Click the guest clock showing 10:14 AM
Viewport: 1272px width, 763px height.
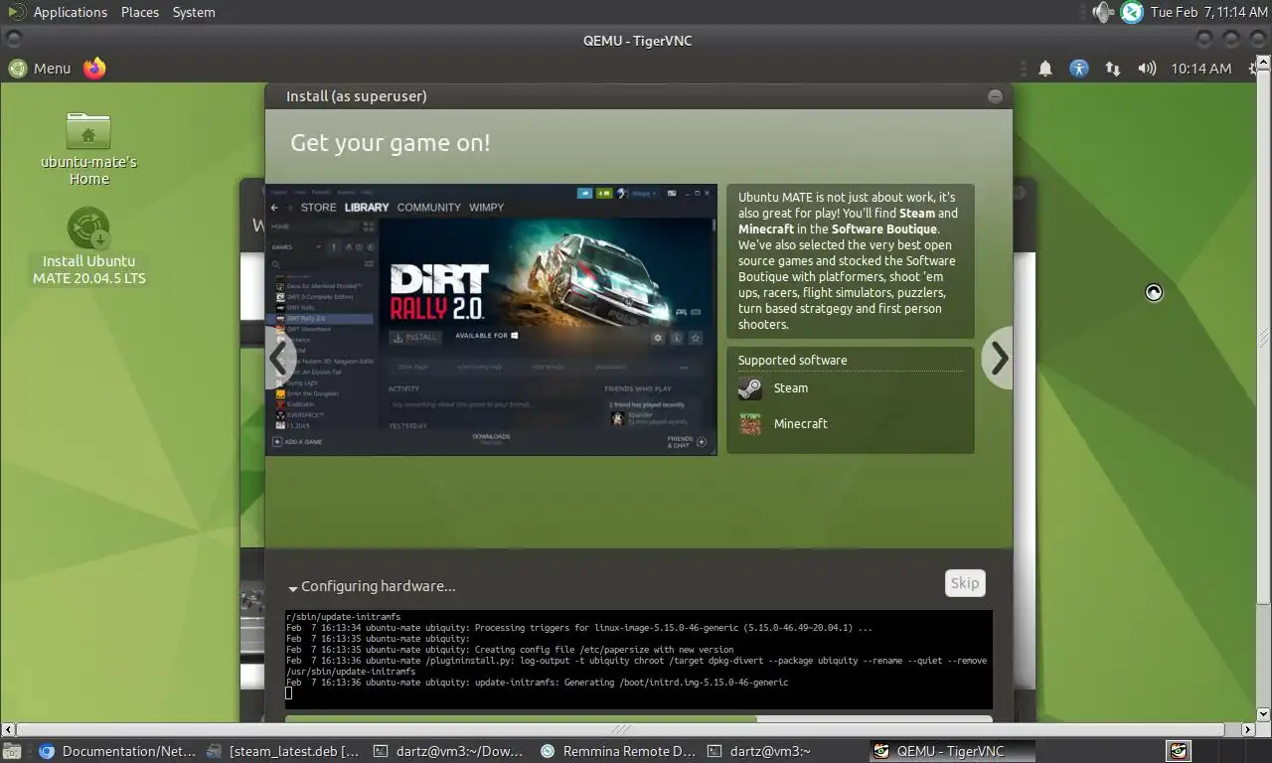[x=1200, y=69]
